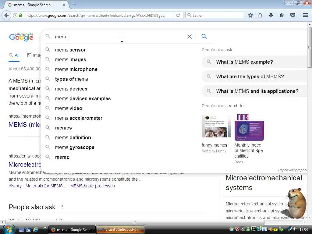Open question What is MEMS example?
This screenshot has height=234, width=312.
click(254, 62)
